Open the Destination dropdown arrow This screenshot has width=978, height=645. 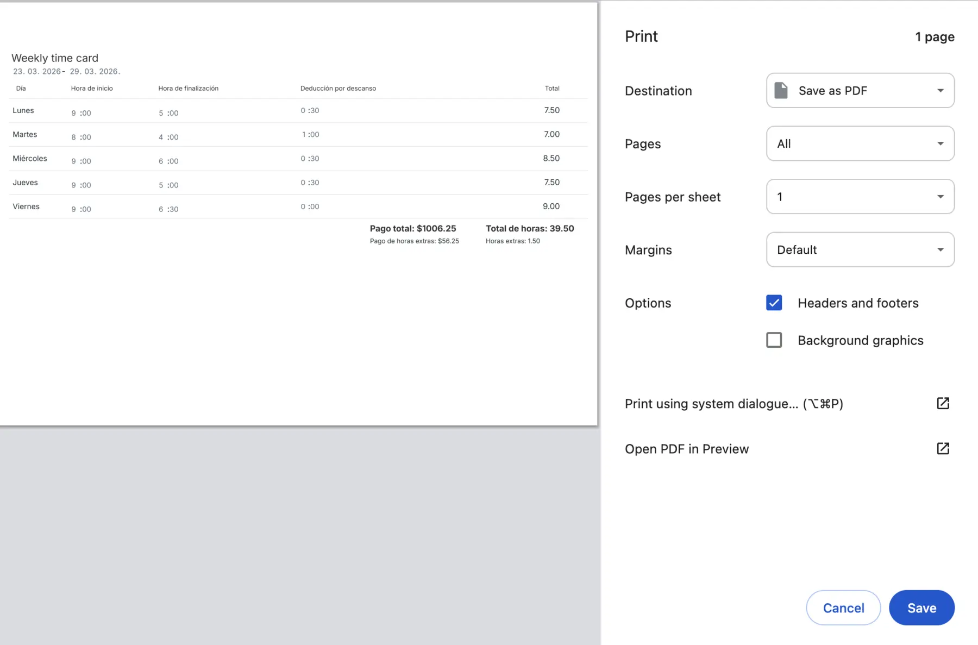click(x=941, y=90)
